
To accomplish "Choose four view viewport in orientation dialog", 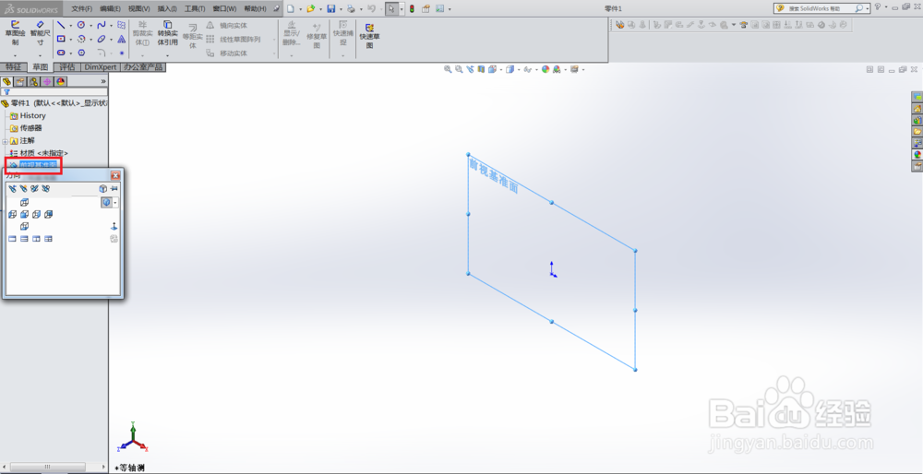I will (x=48, y=239).
